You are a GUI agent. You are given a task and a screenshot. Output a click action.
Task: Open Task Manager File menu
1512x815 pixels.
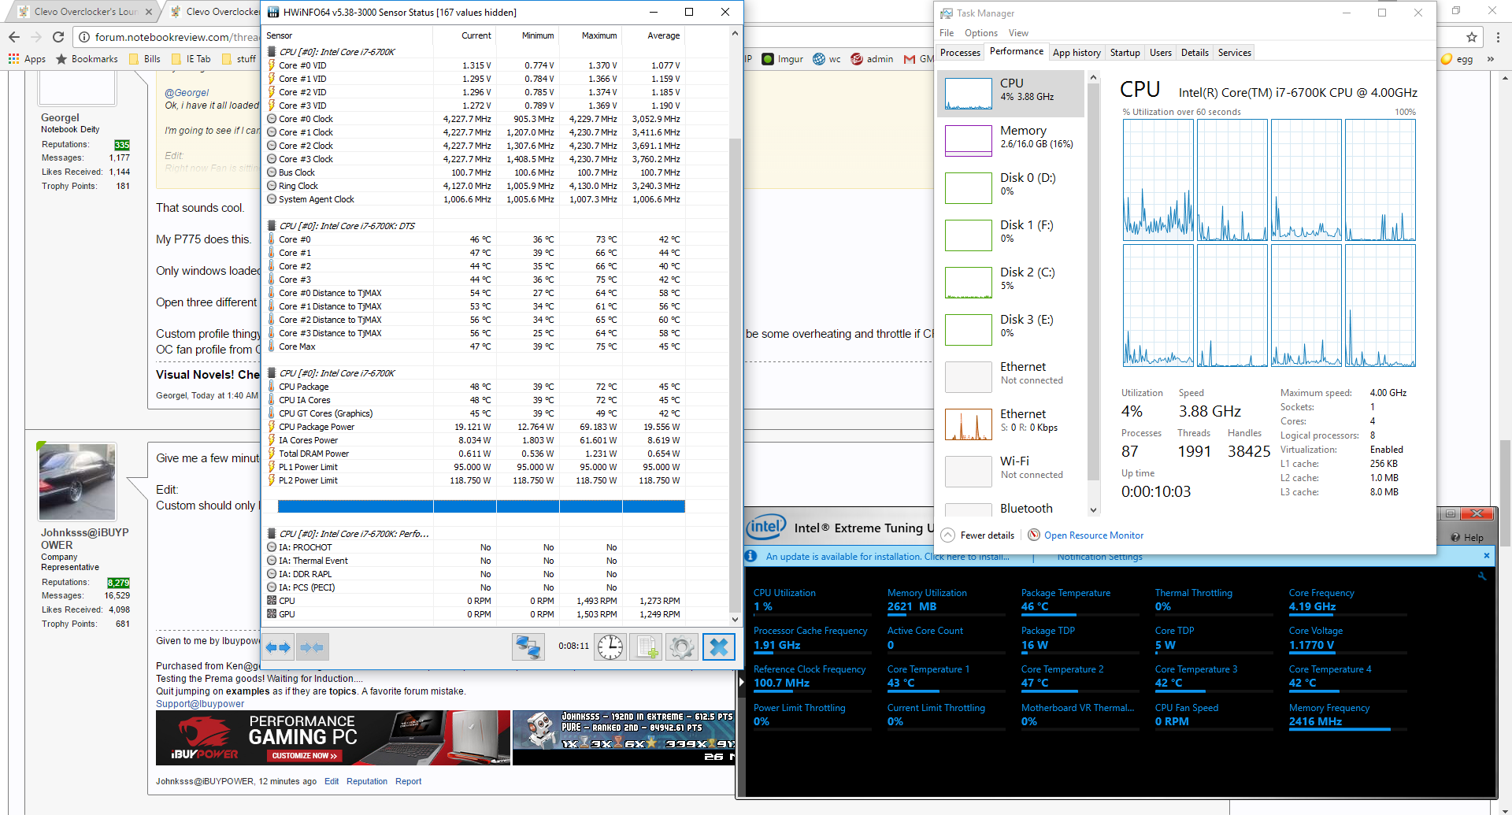(x=947, y=33)
